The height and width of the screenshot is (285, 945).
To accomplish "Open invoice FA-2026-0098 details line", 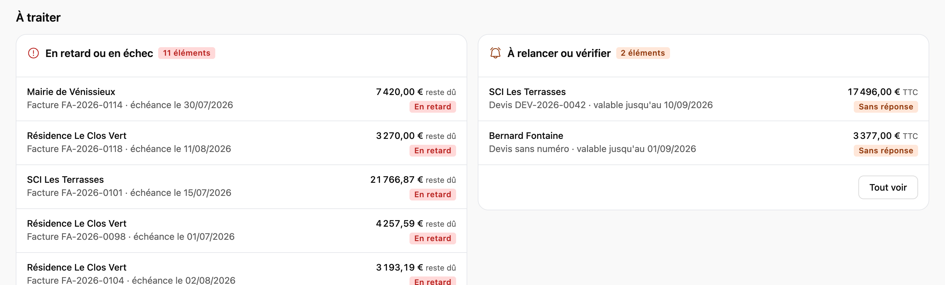I will pos(131,237).
